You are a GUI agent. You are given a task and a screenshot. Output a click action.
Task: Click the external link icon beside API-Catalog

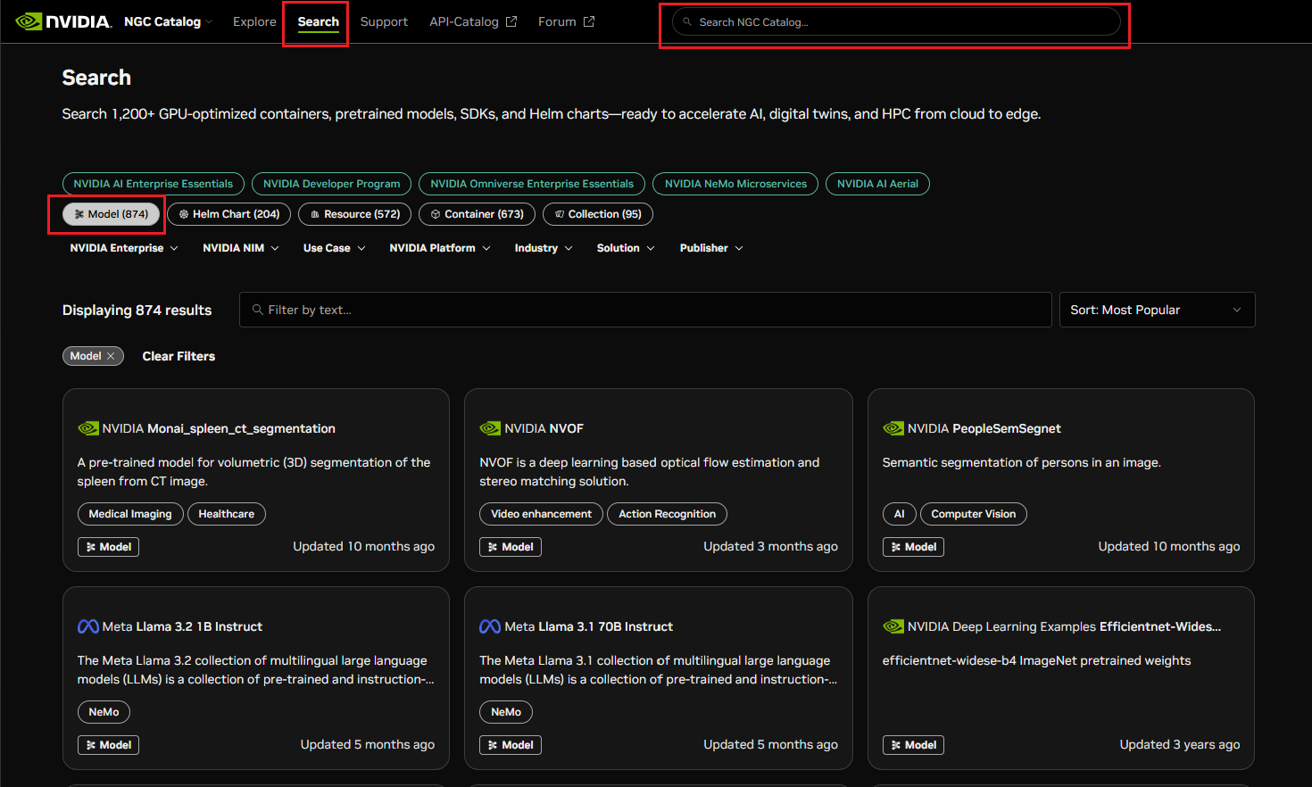tap(511, 21)
